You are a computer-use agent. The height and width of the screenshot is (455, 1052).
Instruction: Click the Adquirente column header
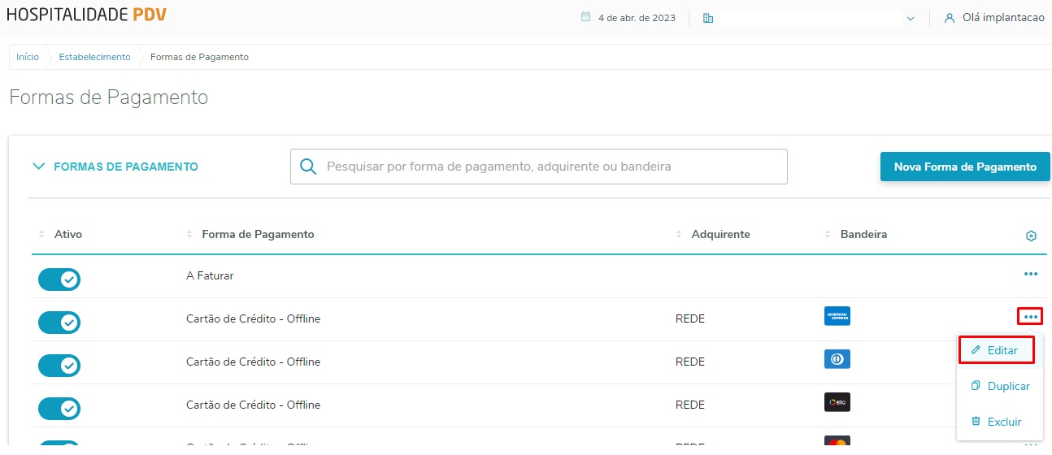tap(720, 234)
